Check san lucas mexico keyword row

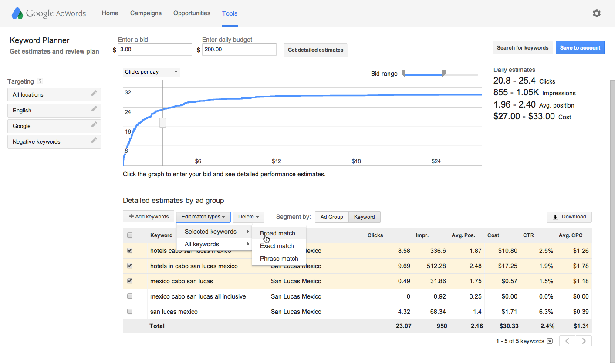point(130,312)
